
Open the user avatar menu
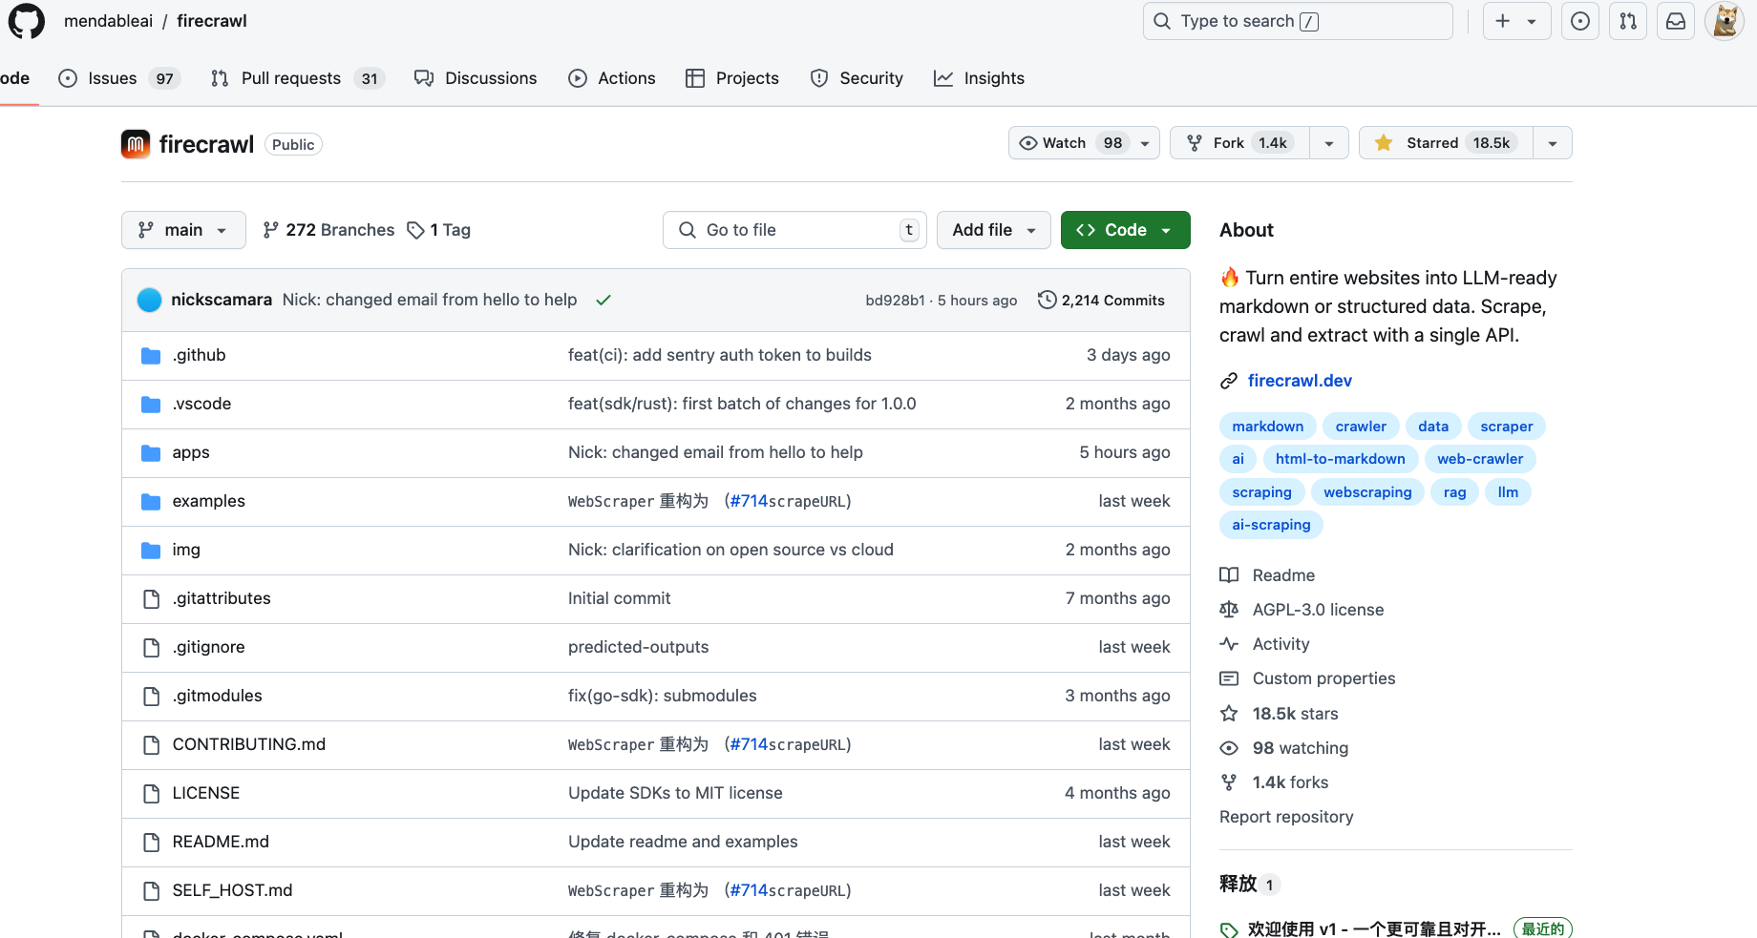[x=1725, y=21]
